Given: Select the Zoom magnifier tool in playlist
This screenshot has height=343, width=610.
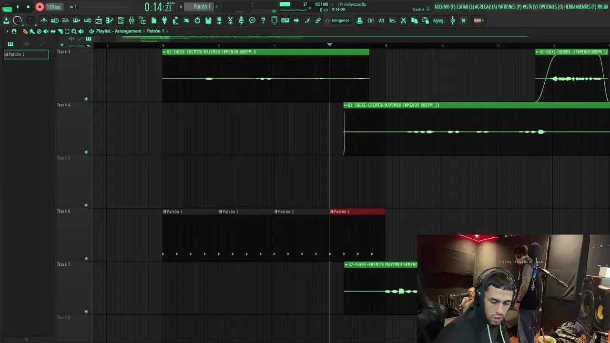Looking at the screenshot, I should coord(74,31).
